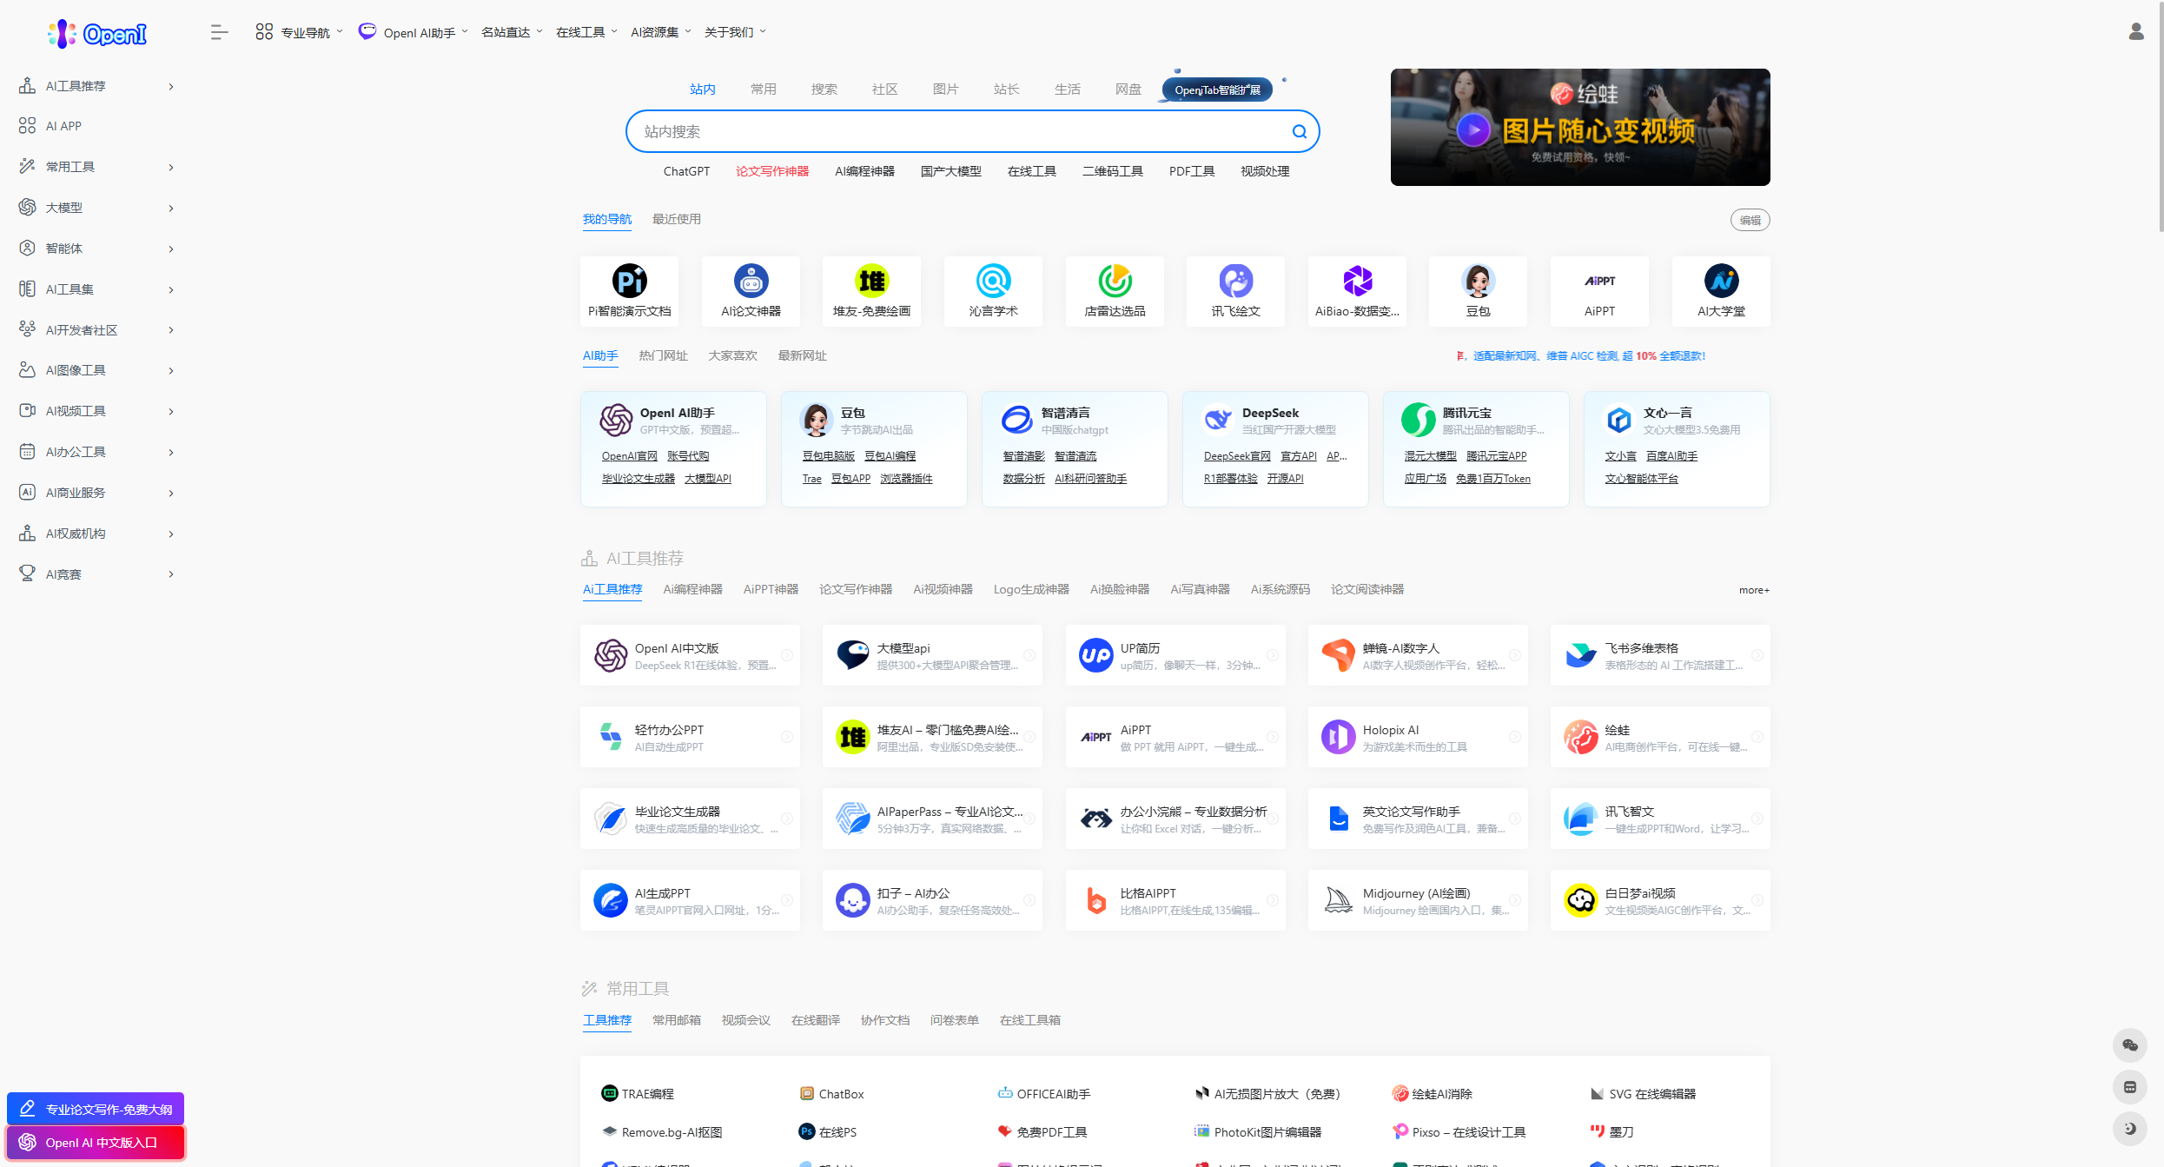Select 在线翻译 tab under 常用工具
Viewport: 2164px width, 1167px height.
[815, 1020]
